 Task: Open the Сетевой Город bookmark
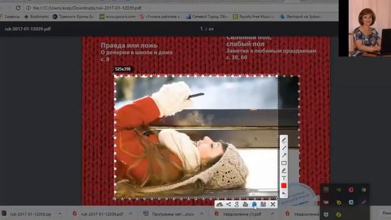(x=206, y=16)
